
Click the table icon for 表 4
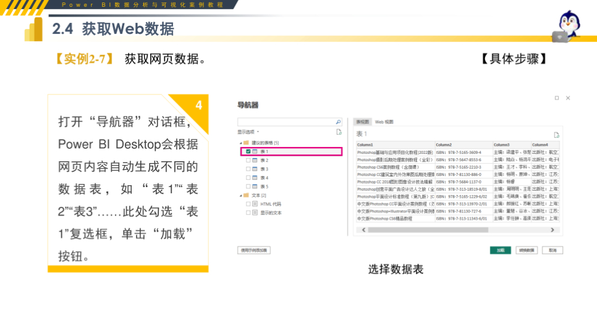click(255, 178)
